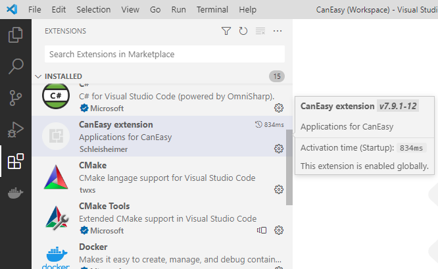Viewport: 438px width, 269px height.
Task: Clear extensions search results icon
Action: pos(260,31)
